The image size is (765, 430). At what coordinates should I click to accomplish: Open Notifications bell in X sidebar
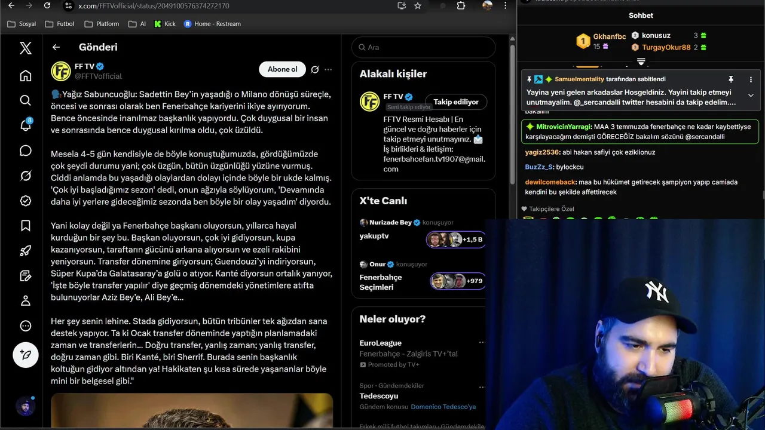pos(25,125)
